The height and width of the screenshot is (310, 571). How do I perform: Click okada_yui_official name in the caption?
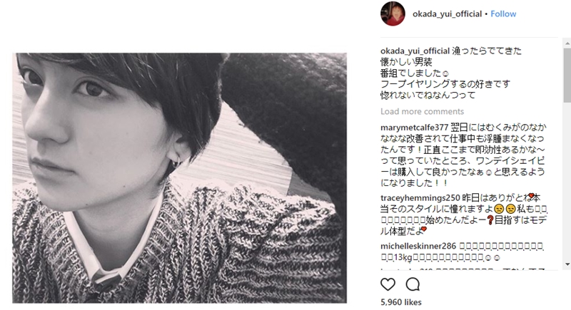(x=415, y=51)
